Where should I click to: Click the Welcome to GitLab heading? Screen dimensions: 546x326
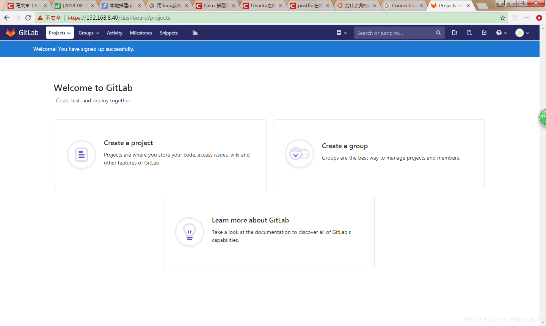(x=93, y=88)
